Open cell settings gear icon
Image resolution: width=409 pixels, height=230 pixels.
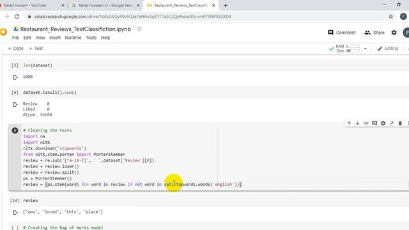coord(383,123)
